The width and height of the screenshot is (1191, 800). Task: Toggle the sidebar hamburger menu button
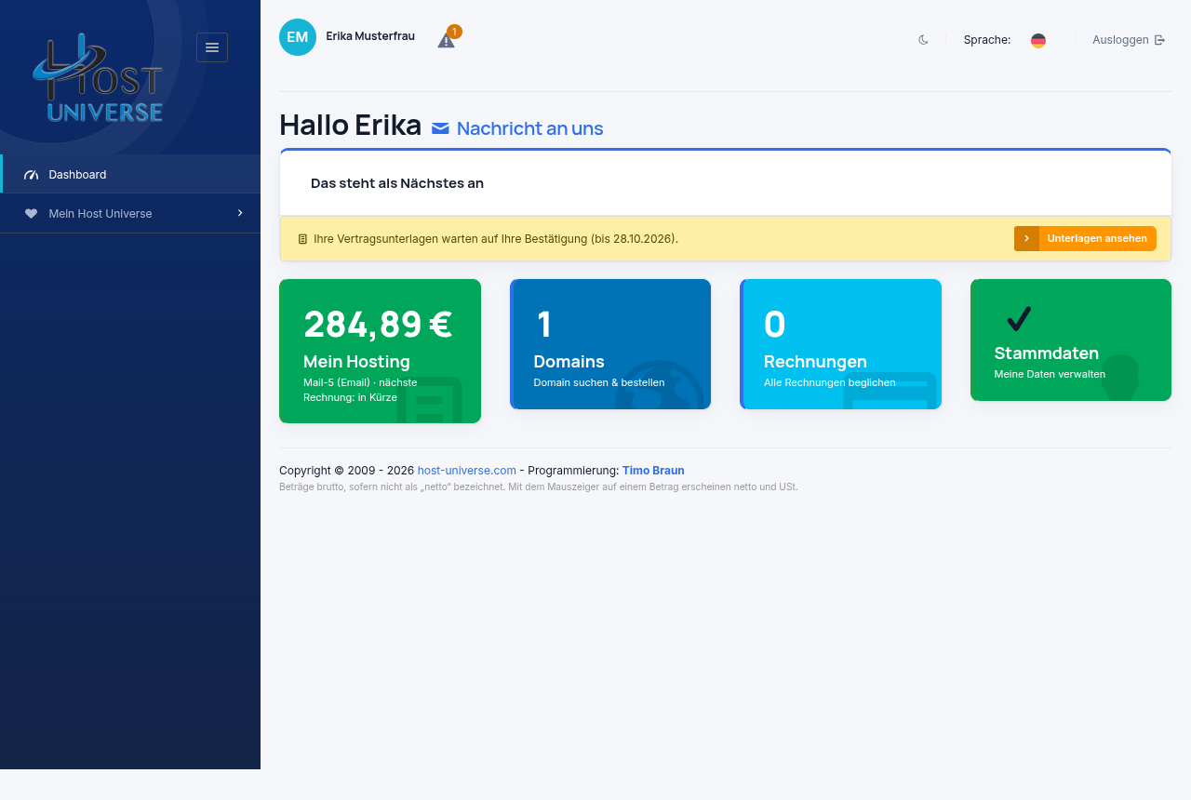click(212, 47)
